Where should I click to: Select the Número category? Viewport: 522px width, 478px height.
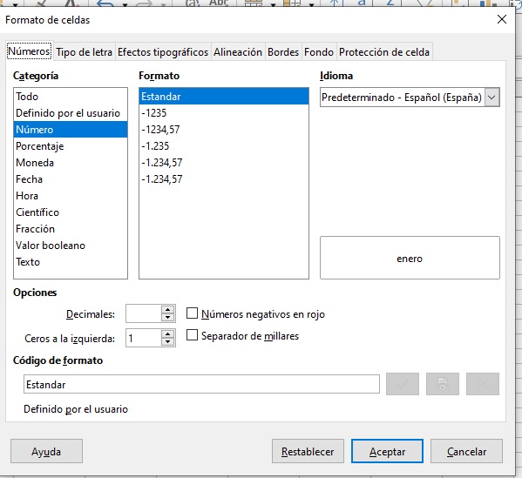click(71, 130)
